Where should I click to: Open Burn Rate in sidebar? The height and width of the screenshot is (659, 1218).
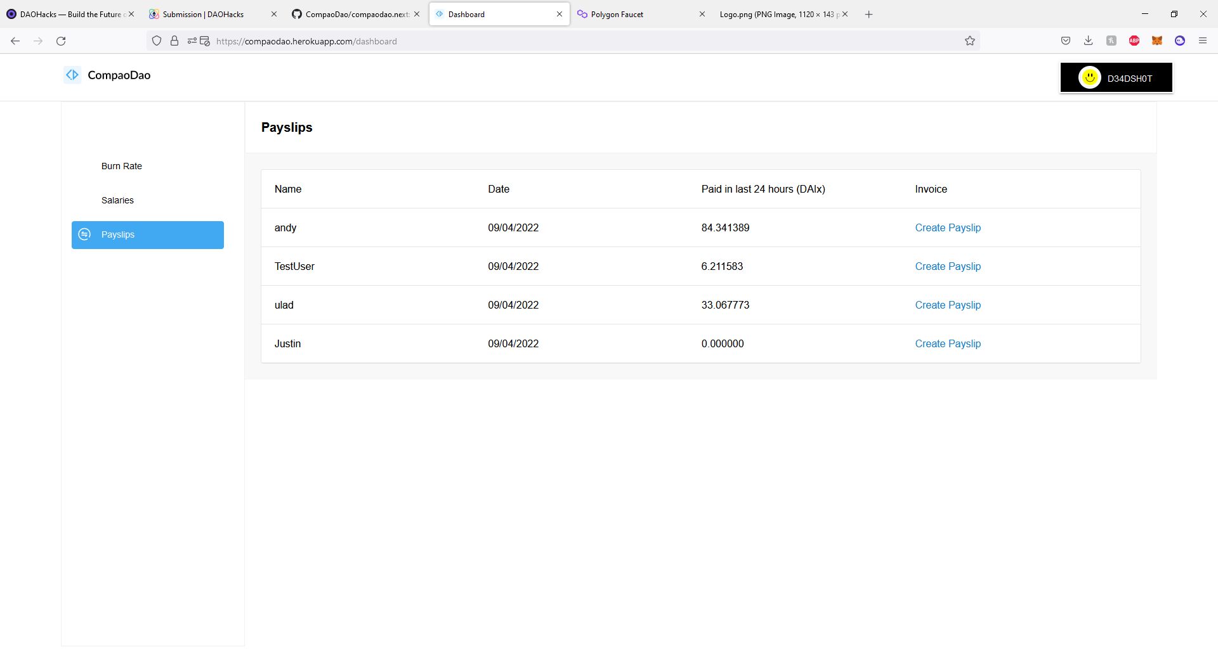pos(122,166)
